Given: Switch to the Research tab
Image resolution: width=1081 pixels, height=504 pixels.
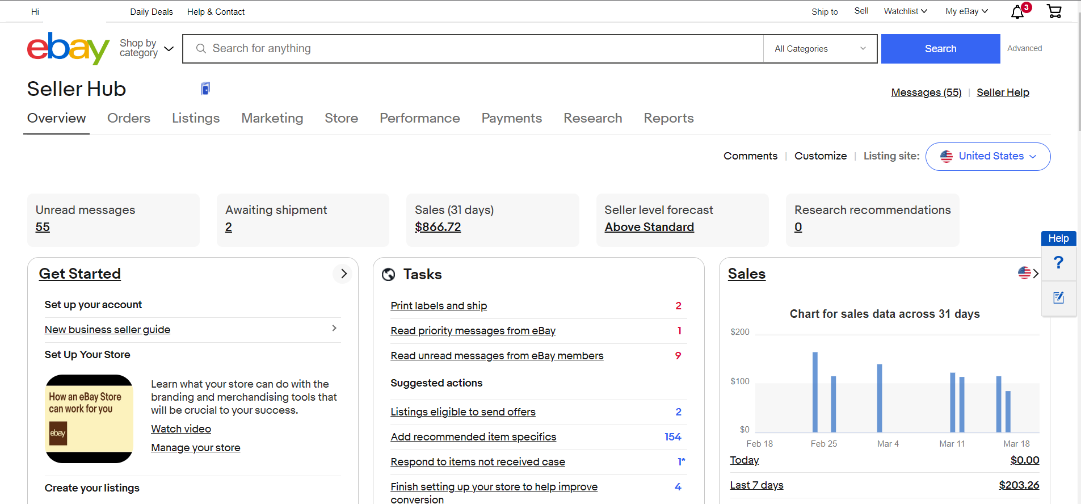Looking at the screenshot, I should click(593, 118).
